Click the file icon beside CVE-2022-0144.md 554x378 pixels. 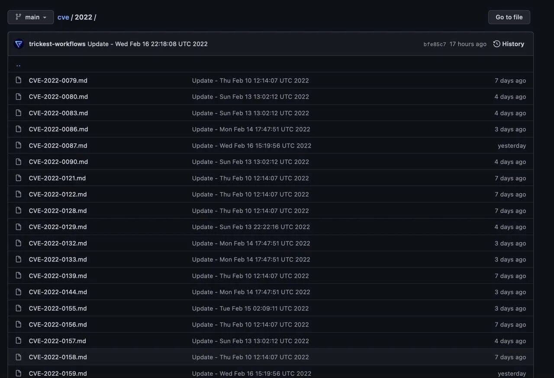[18, 292]
